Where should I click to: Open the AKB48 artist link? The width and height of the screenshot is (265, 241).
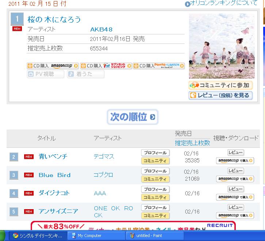[x=101, y=29]
